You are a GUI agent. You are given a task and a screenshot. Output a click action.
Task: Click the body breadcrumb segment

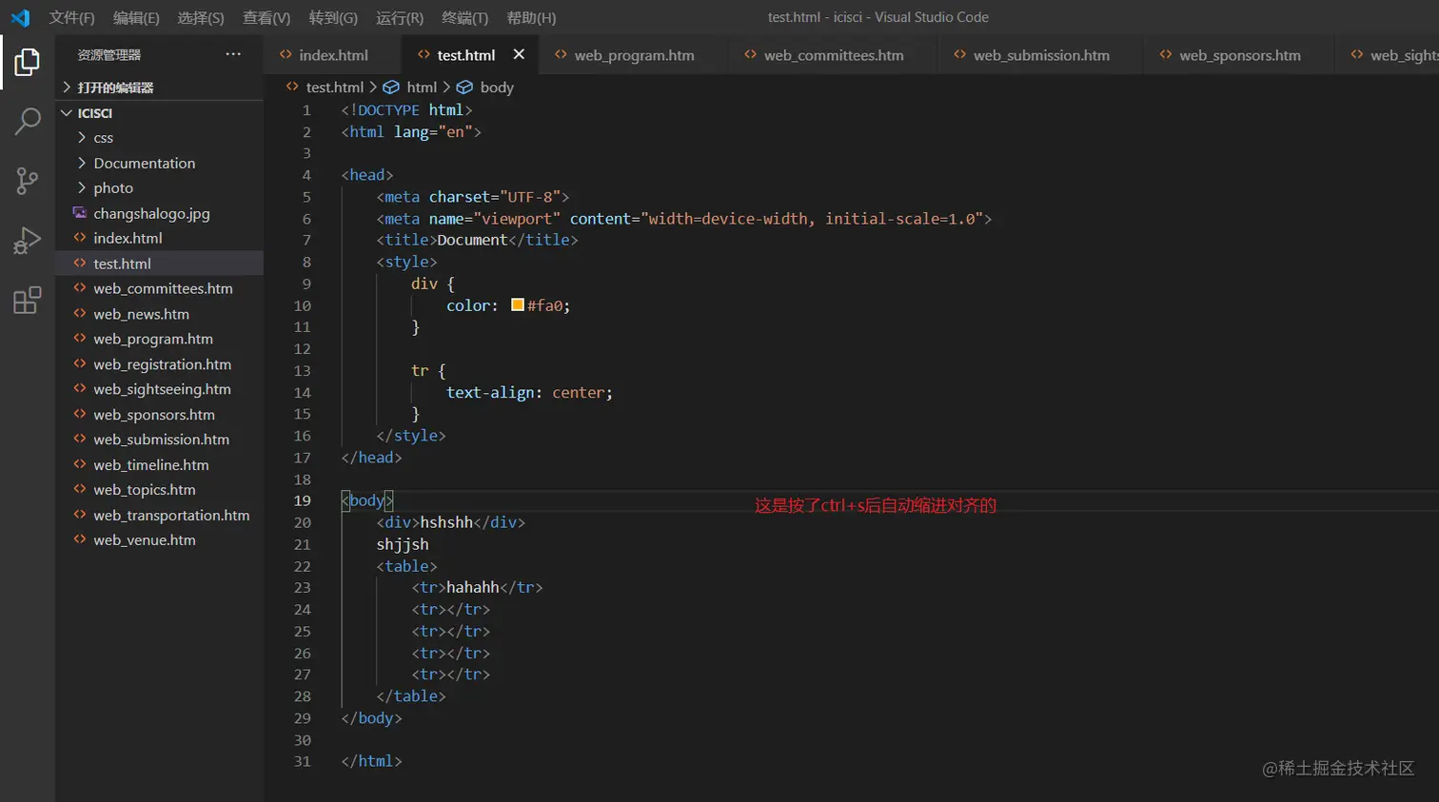coord(497,87)
